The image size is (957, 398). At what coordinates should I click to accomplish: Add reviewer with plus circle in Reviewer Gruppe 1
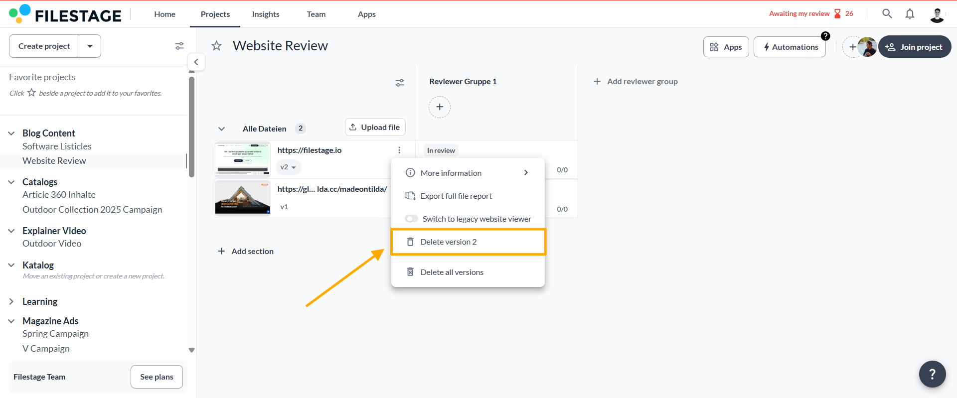point(439,107)
